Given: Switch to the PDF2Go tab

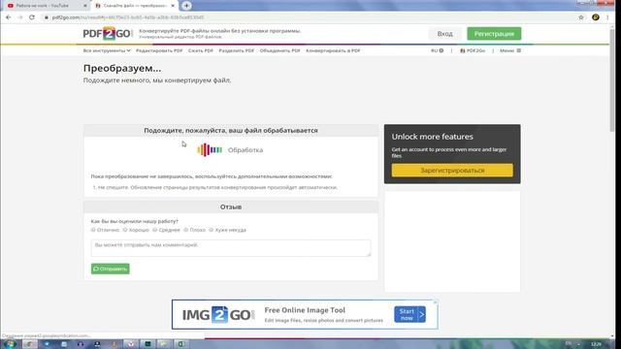Looking at the screenshot, I should [134, 6].
